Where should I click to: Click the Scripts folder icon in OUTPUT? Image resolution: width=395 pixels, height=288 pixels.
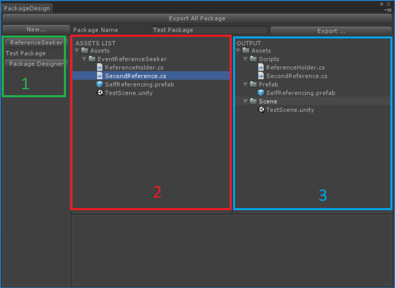click(252, 59)
